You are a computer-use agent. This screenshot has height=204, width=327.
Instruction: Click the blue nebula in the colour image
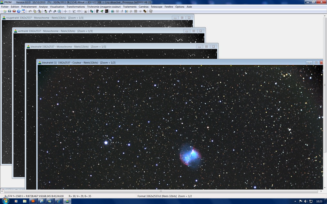pyautogui.click(x=190, y=155)
